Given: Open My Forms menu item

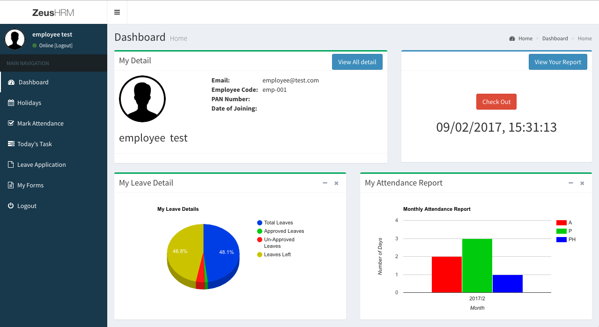Looking at the screenshot, I should click(x=54, y=185).
